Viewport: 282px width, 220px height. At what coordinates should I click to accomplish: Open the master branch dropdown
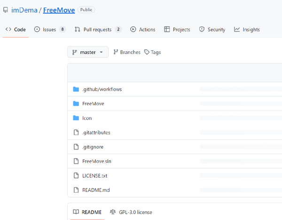[88, 52]
